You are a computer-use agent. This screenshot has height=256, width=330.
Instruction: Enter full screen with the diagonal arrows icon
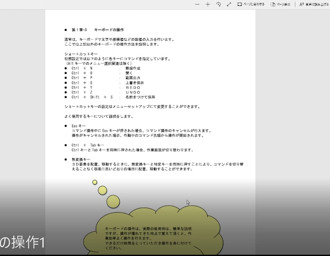tap(229, 4)
